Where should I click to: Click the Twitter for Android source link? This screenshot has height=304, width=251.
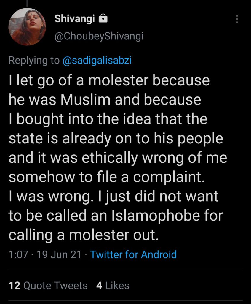[x=133, y=254]
